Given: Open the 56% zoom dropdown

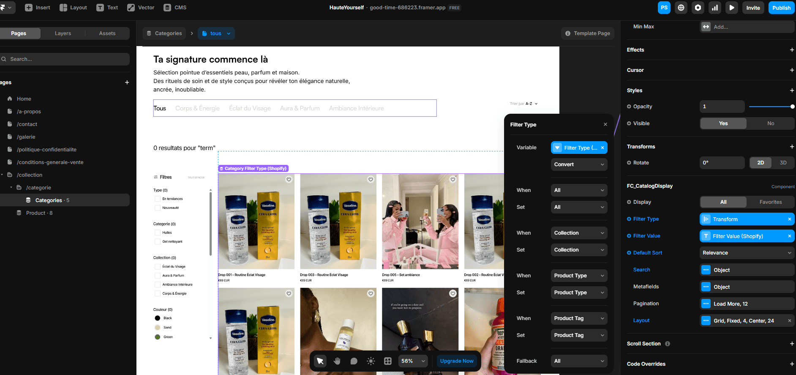Looking at the screenshot, I should [413, 361].
